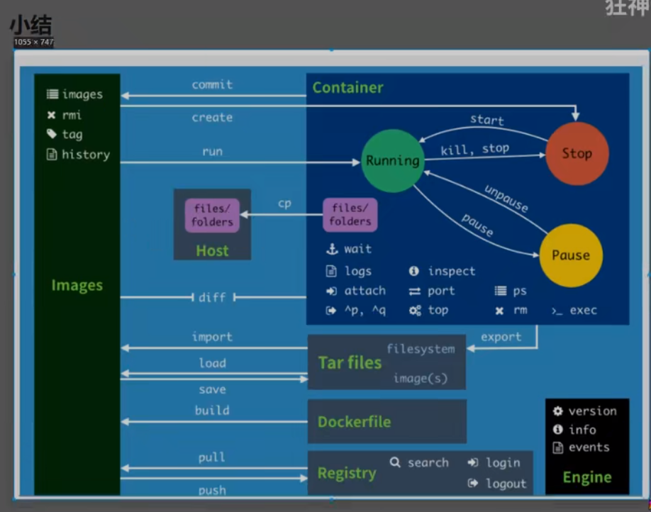Click the exchange-arrows icon beside port
Viewport: 651px width, 512px height.
[x=415, y=291]
